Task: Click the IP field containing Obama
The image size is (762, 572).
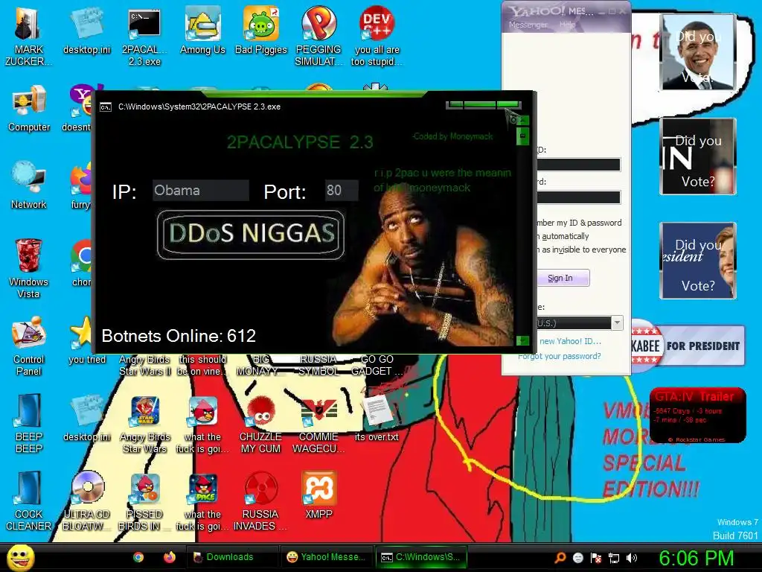Action: pos(200,190)
